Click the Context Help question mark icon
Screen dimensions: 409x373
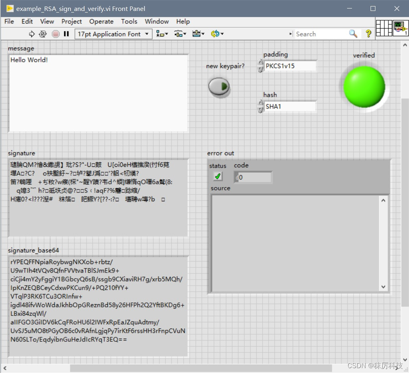368,34
